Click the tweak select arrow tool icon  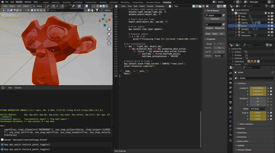pos(4,10)
